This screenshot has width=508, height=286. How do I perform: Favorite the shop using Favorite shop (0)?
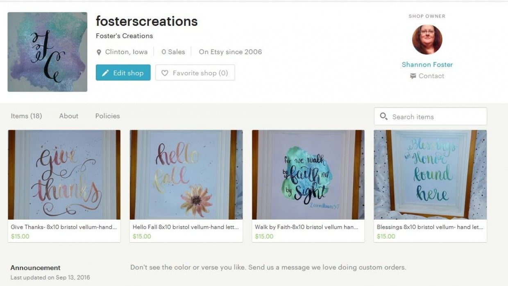(x=195, y=72)
